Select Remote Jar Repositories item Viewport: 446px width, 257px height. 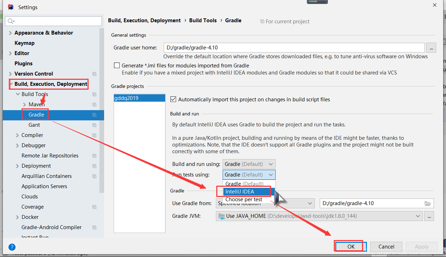(50, 156)
